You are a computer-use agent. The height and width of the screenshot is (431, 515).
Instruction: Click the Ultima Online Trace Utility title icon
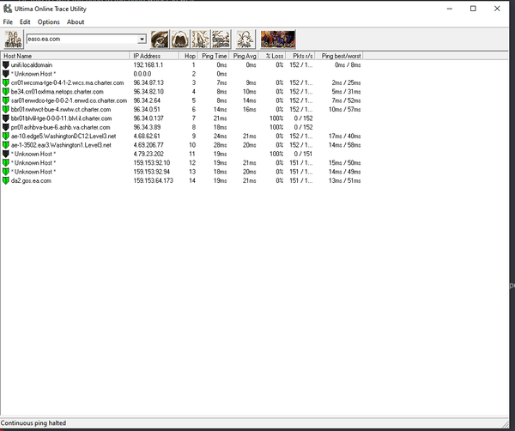(8, 9)
